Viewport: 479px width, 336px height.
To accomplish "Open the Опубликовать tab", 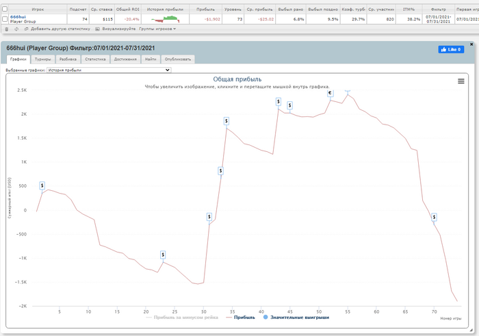I will pos(178,60).
